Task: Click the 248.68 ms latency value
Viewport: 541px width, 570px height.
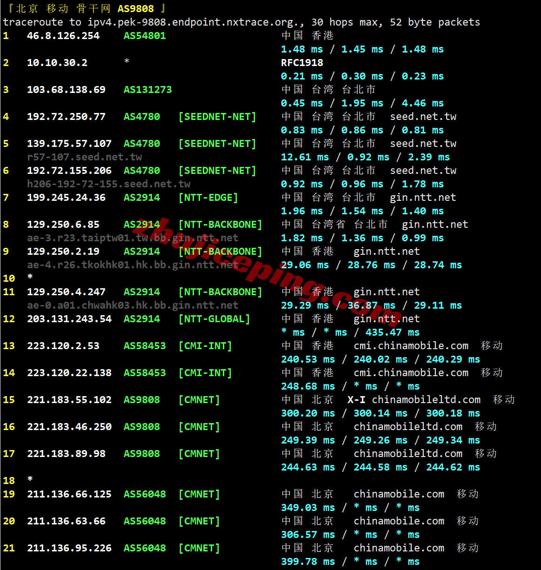Action: [308, 386]
